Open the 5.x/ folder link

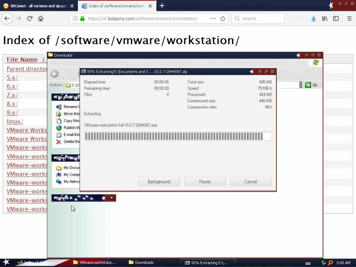(12, 78)
